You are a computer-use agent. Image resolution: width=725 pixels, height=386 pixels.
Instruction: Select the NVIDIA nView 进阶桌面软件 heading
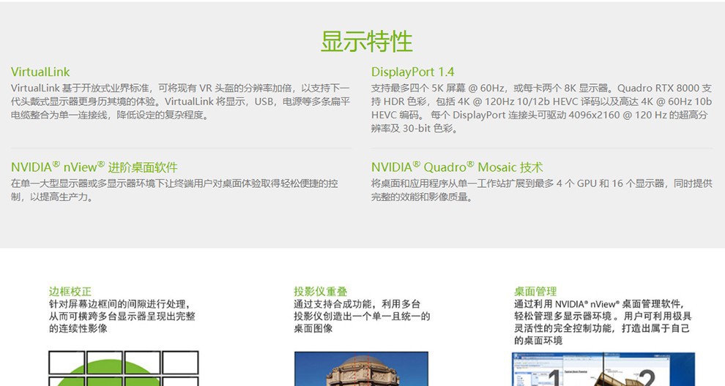(94, 167)
